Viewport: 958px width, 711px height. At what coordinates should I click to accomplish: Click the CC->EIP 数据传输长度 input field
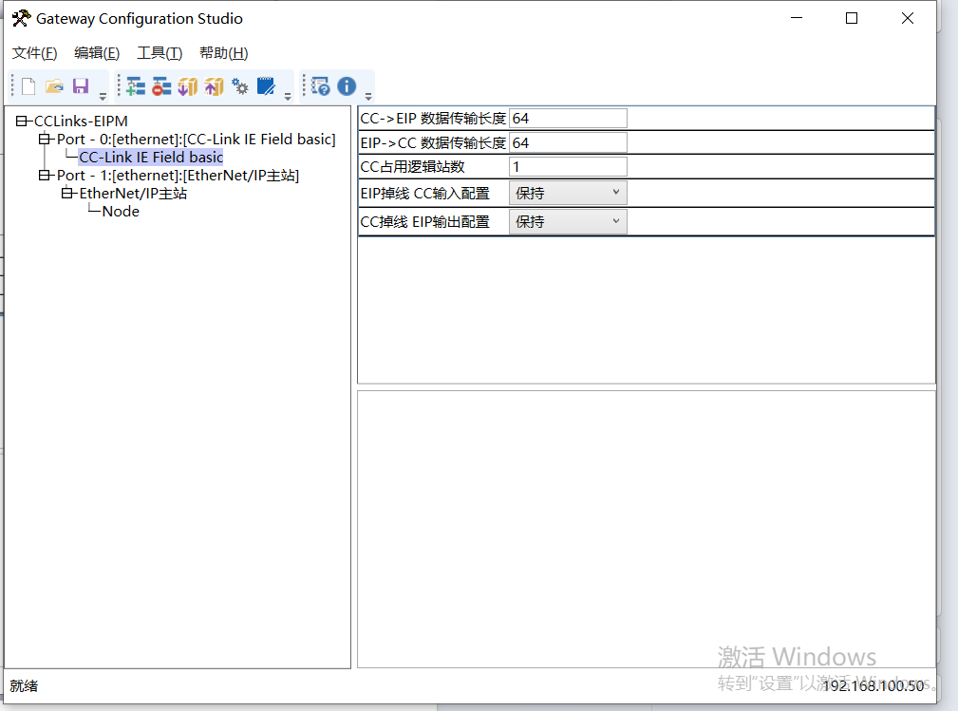point(568,119)
